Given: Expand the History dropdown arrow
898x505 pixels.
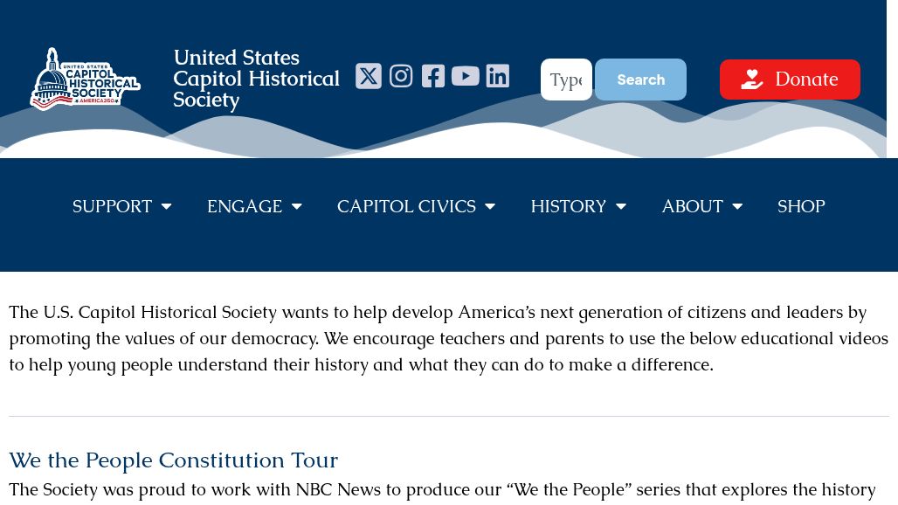Looking at the screenshot, I should click(x=621, y=207).
